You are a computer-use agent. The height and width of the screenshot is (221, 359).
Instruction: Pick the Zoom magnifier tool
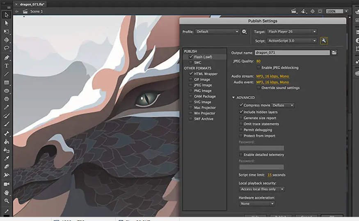[7, 201]
